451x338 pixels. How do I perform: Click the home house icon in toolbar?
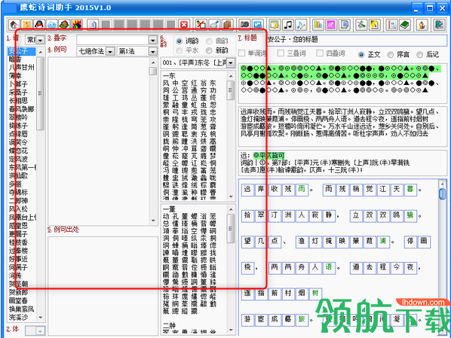pos(14,24)
